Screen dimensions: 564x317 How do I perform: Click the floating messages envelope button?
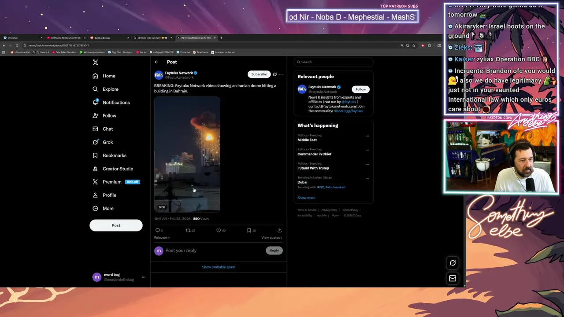click(453, 278)
